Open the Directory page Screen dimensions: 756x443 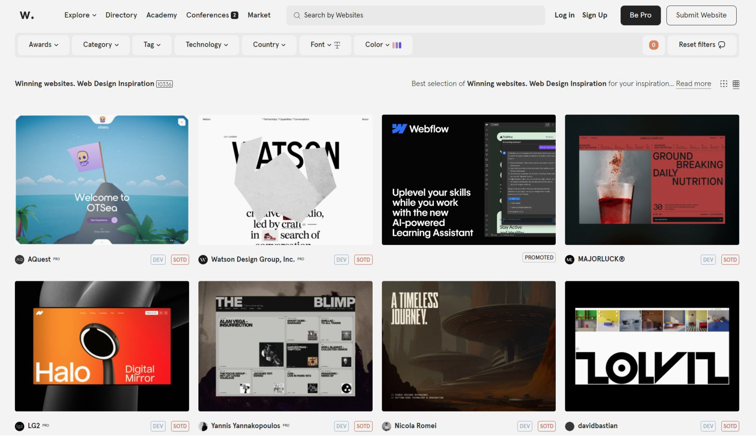(x=121, y=15)
